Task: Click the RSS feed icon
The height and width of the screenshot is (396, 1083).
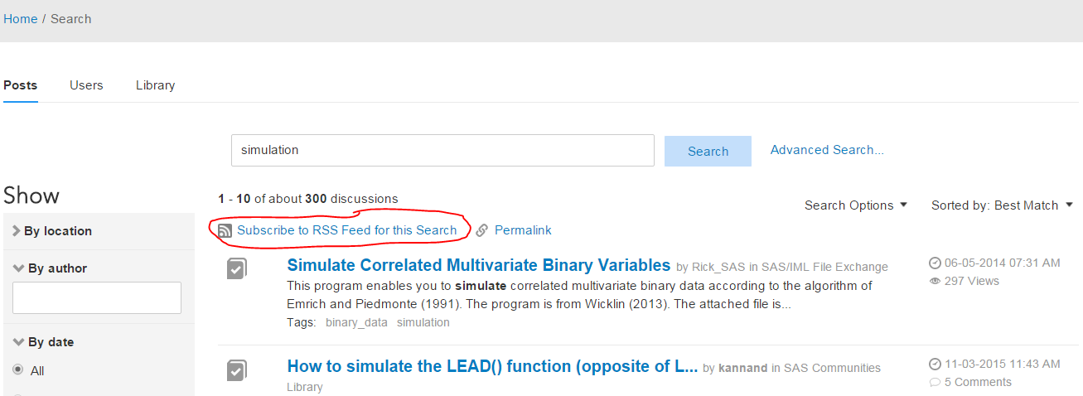Action: coord(225,230)
